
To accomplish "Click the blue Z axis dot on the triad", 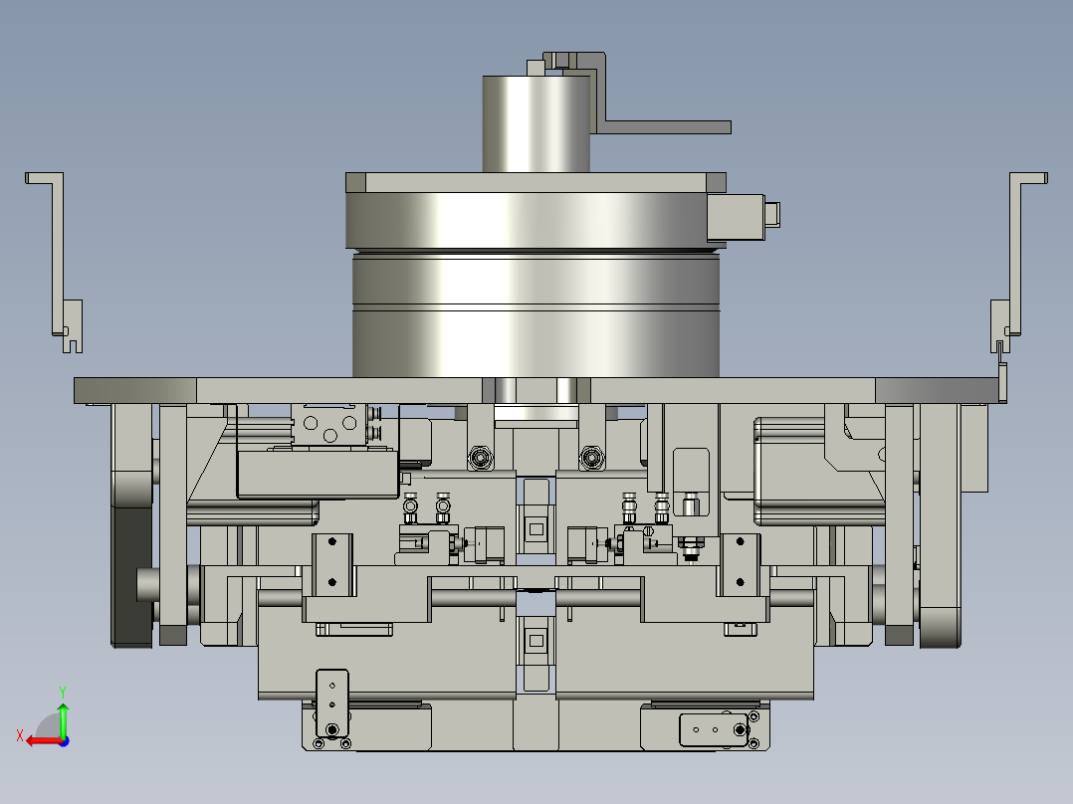I will pyautogui.click(x=64, y=741).
